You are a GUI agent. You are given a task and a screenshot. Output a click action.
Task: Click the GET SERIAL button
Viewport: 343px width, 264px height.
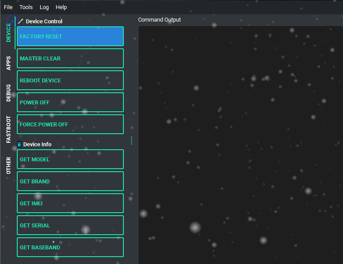pyautogui.click(x=70, y=225)
